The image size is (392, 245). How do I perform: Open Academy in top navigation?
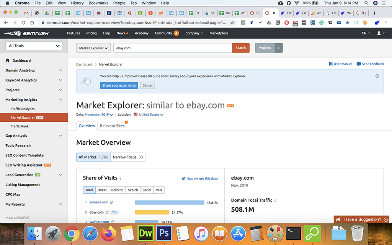pyautogui.click(x=142, y=33)
